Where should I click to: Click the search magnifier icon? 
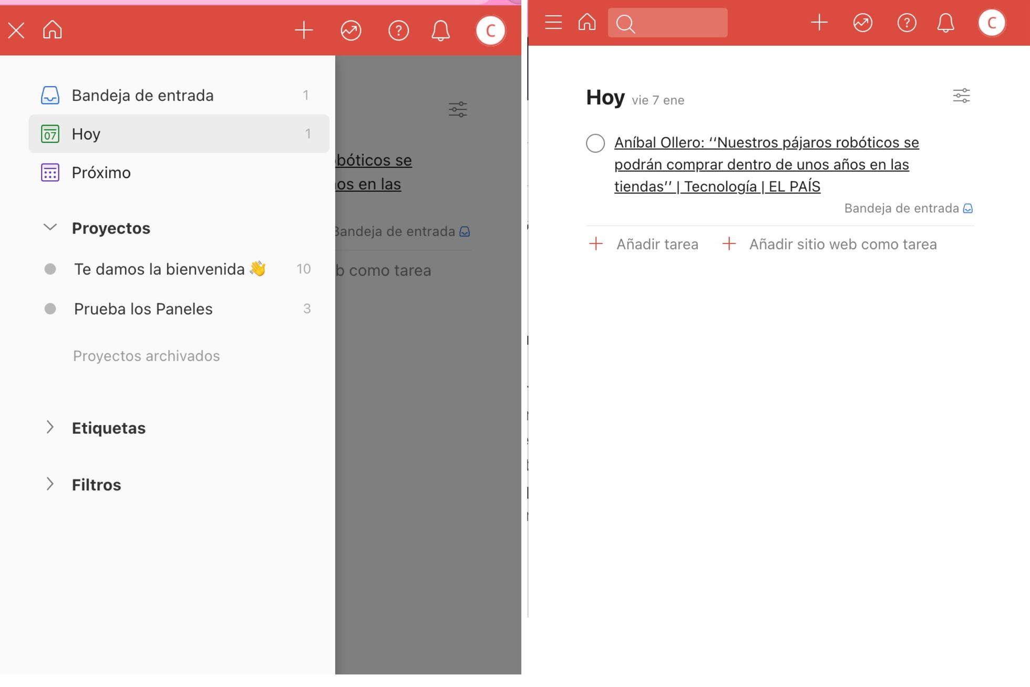click(625, 22)
